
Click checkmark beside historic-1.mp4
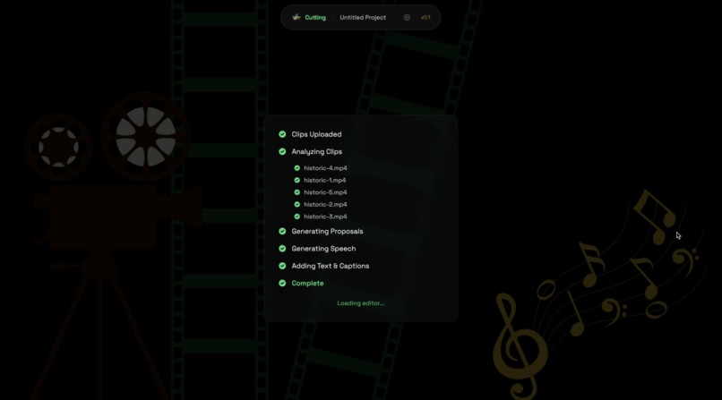[x=297, y=180]
